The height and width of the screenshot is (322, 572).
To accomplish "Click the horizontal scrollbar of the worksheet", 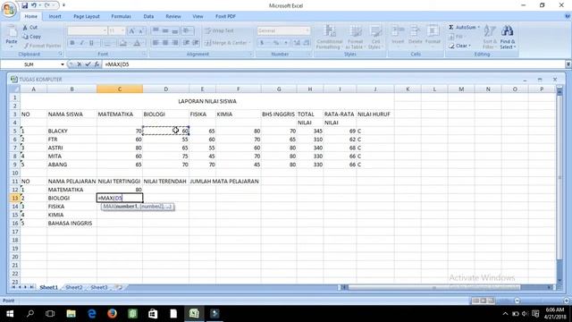I will point(447,288).
